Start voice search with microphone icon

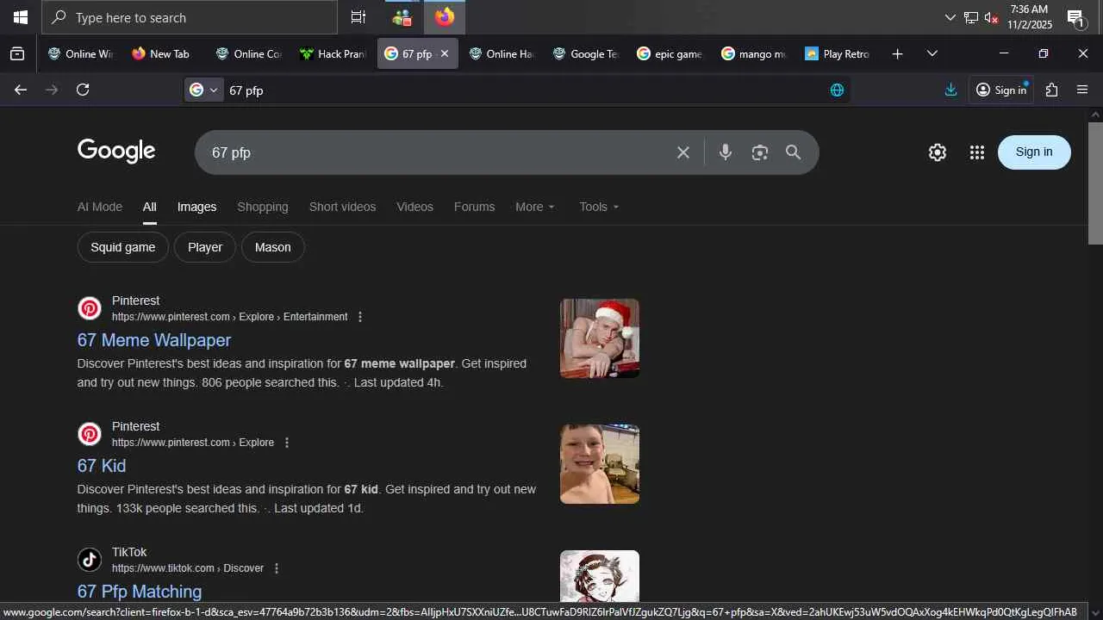[726, 152]
